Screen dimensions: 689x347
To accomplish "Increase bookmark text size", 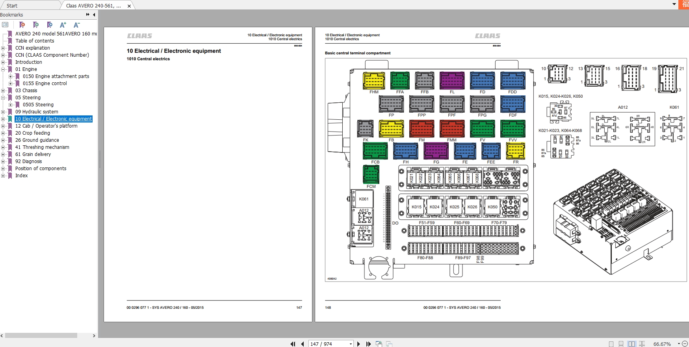I will tap(63, 25).
